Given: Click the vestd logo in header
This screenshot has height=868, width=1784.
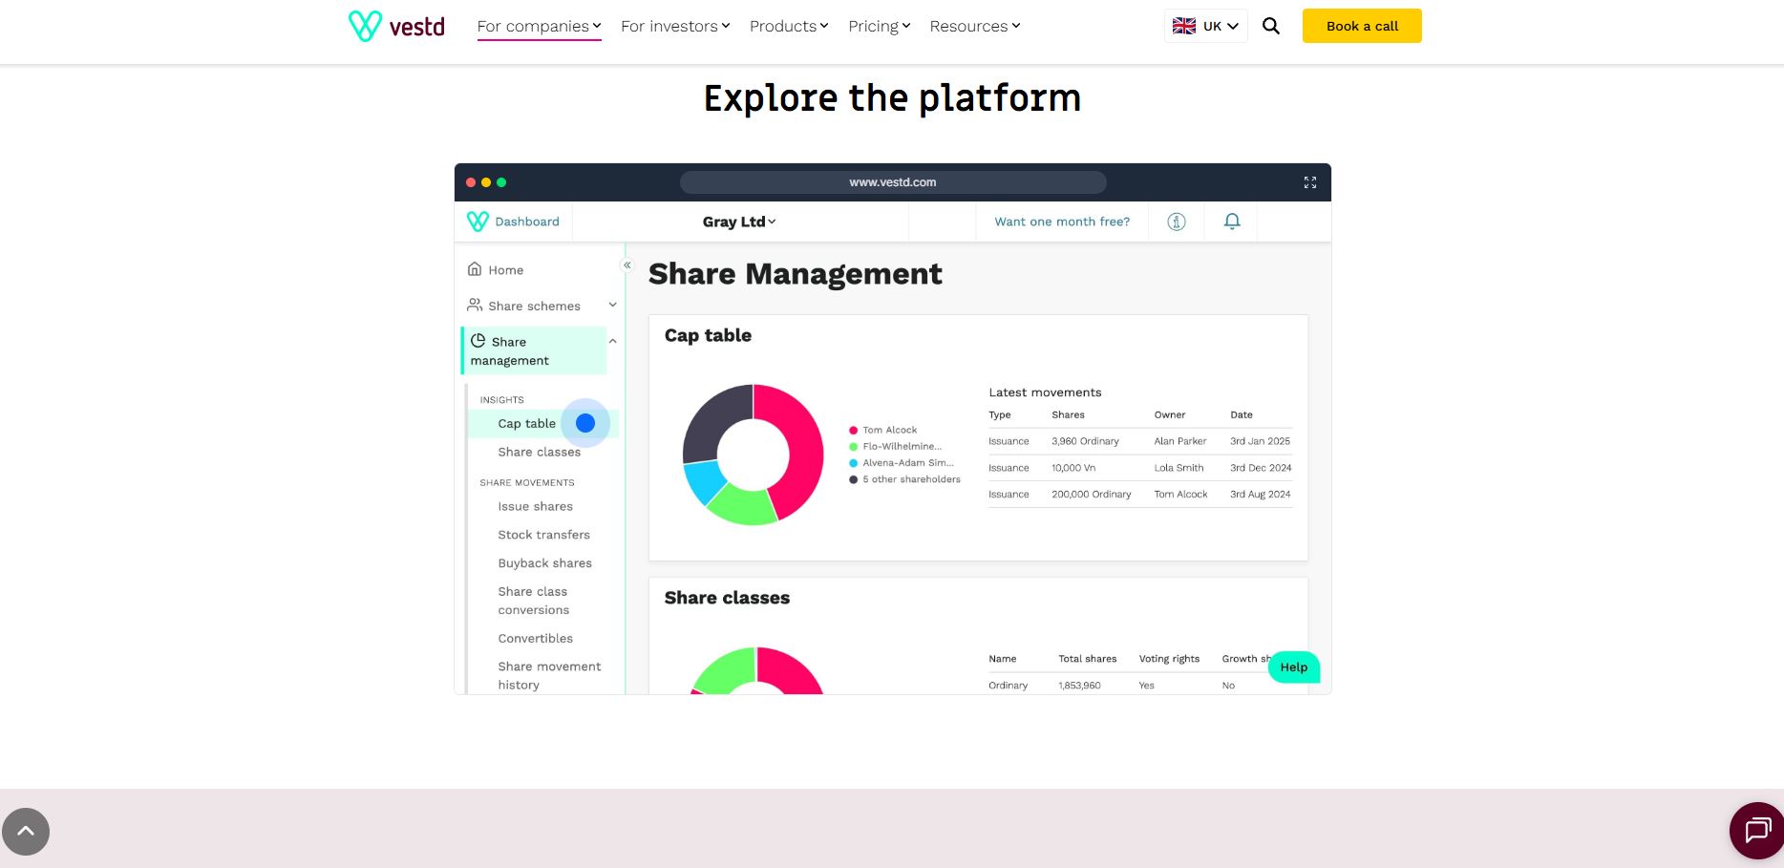Looking at the screenshot, I should [x=396, y=26].
